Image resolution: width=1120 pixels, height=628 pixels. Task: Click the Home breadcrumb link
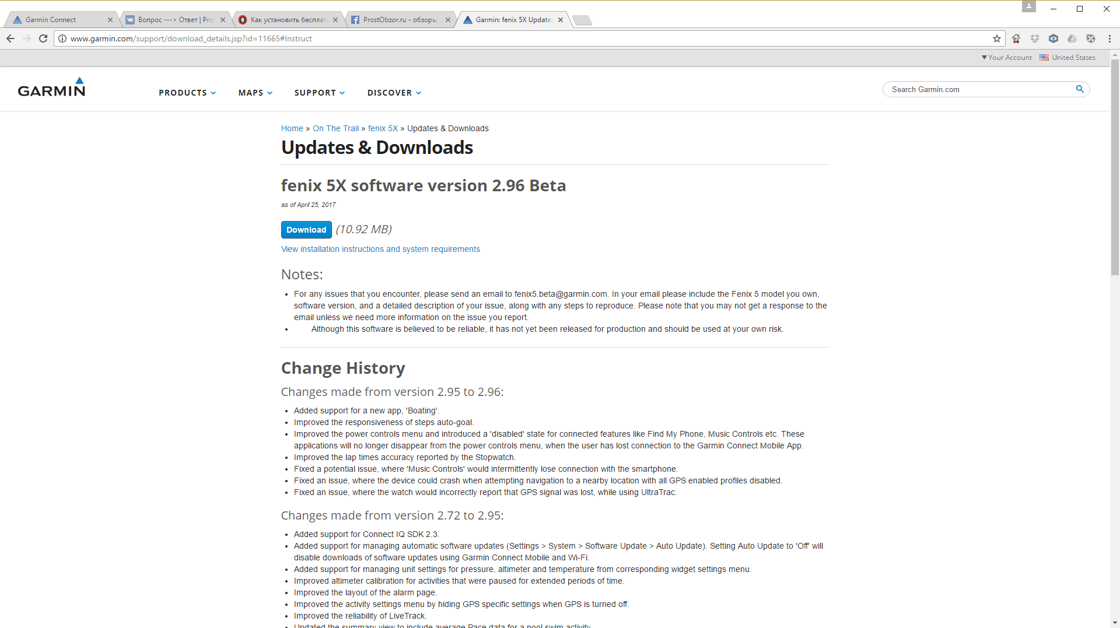[x=292, y=128]
